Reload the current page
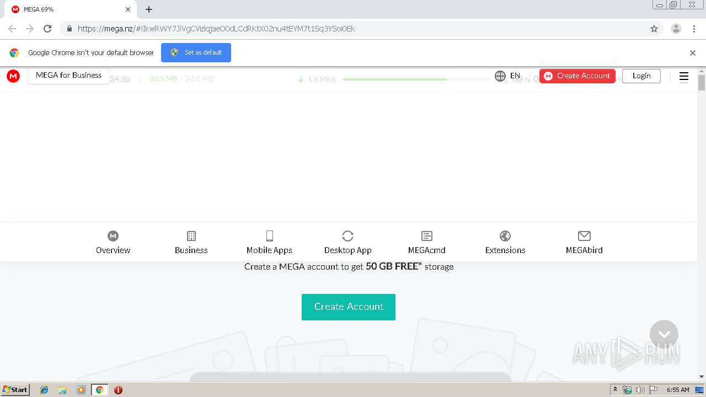The width and height of the screenshot is (706, 397). click(x=47, y=29)
